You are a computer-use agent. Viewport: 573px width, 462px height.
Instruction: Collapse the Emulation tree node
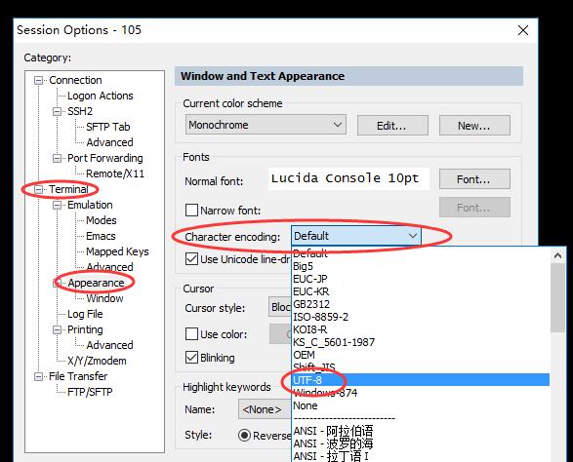pyautogui.click(x=57, y=205)
